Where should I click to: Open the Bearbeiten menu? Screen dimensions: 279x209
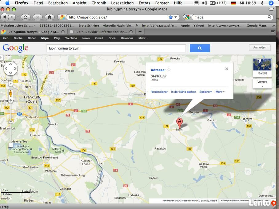(58, 3)
